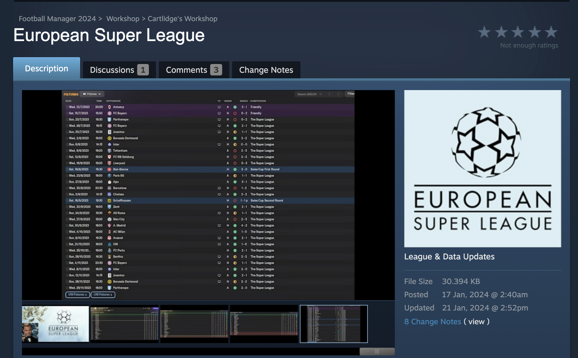
Task: Click the view link beside Change Notes
Action: click(476, 322)
